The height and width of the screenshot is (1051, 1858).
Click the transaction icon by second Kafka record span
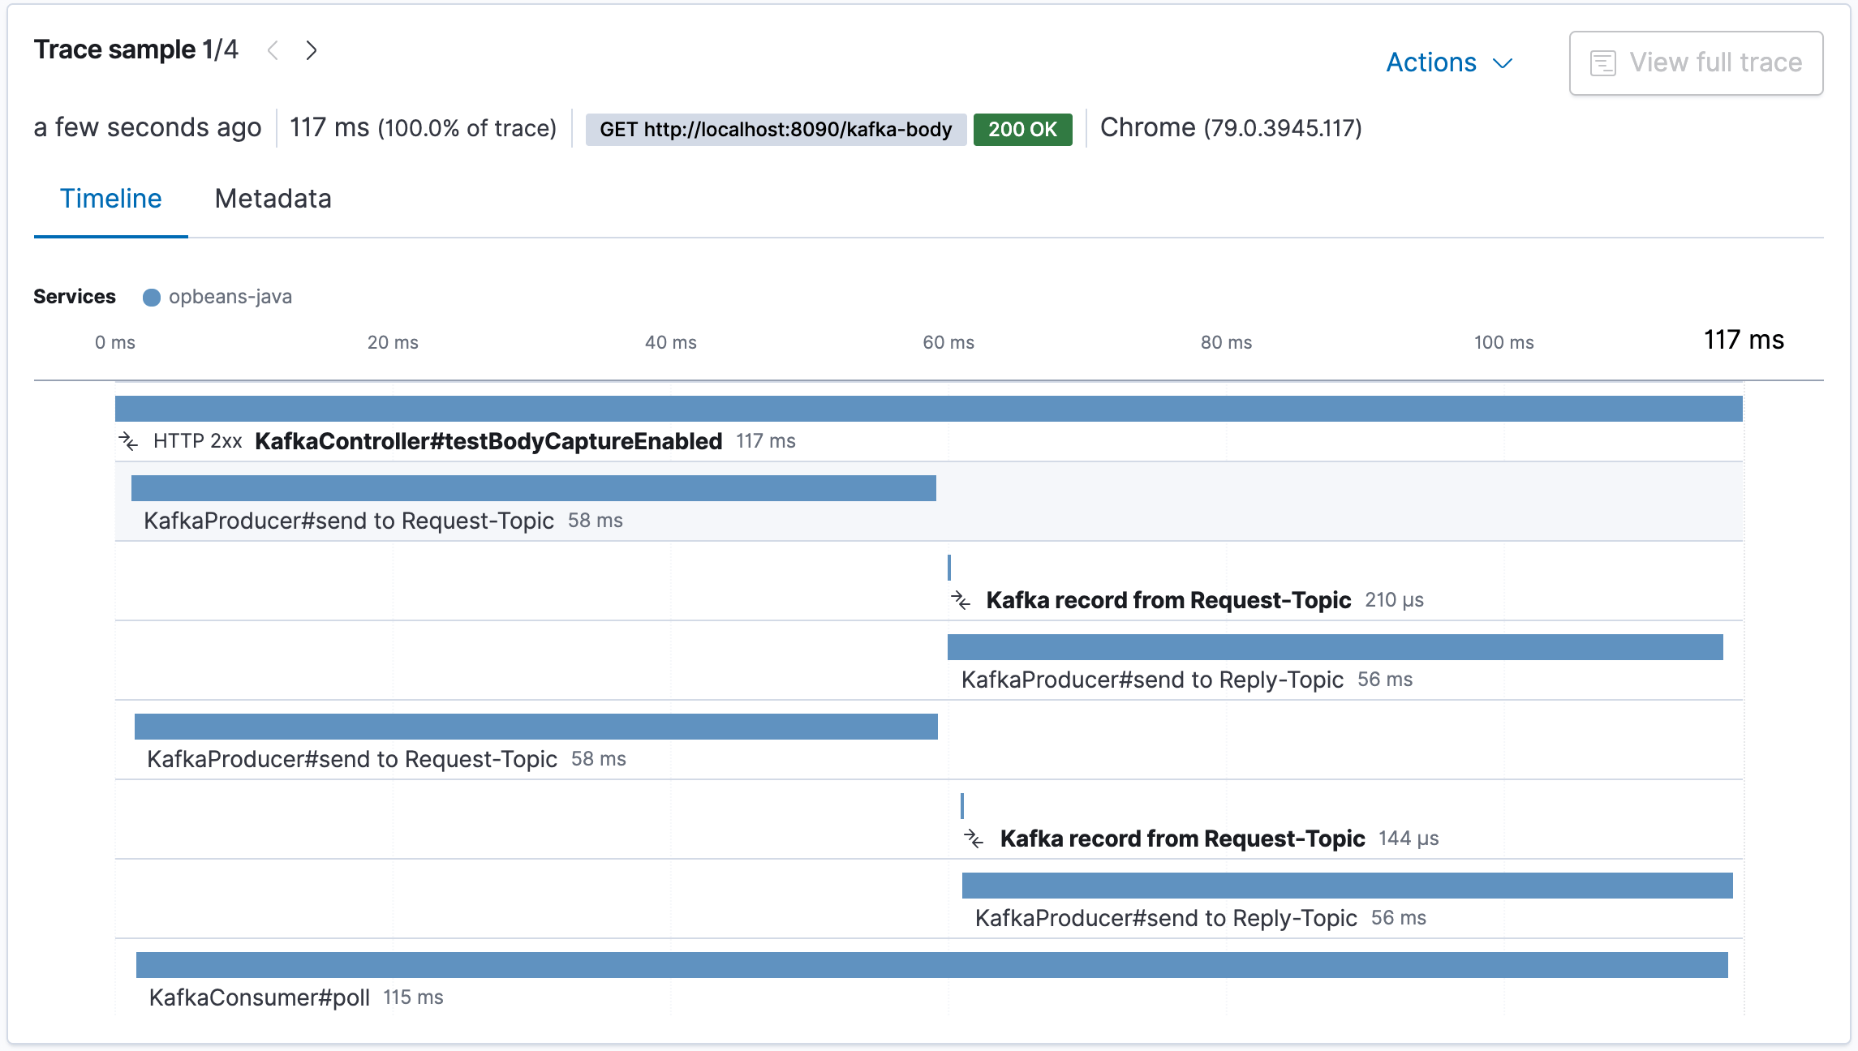click(x=974, y=839)
